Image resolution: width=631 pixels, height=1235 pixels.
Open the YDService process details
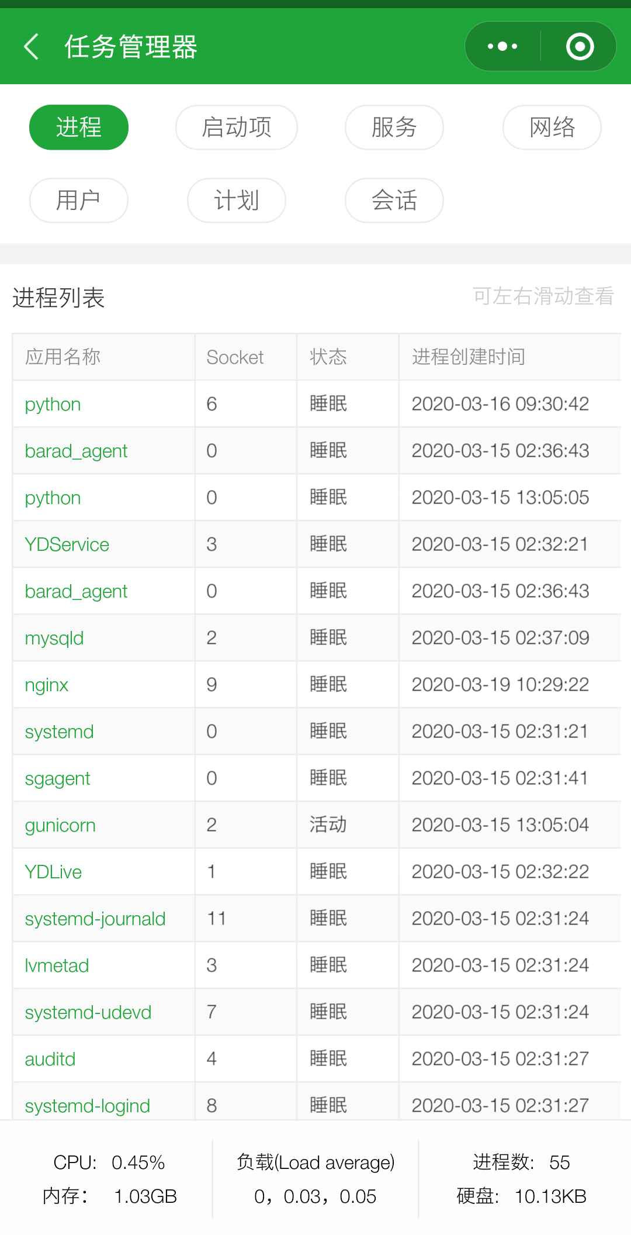point(67,544)
